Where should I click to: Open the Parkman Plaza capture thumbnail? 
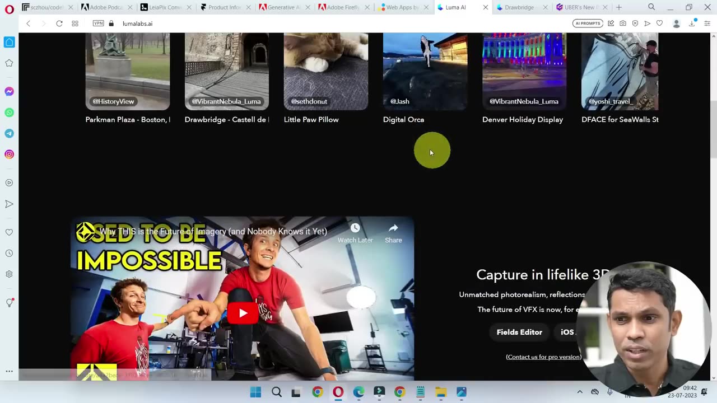(x=128, y=71)
